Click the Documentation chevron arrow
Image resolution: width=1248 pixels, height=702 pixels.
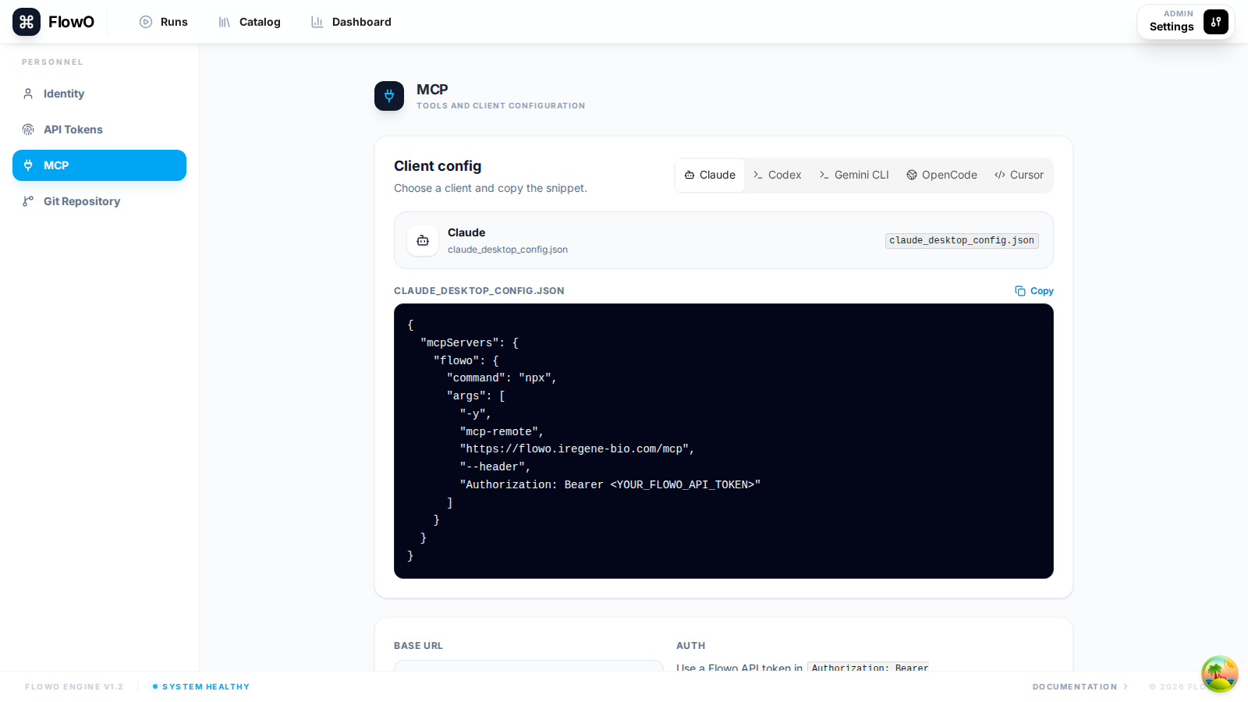pyautogui.click(x=1126, y=686)
